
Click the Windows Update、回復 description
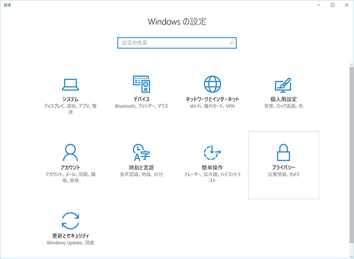click(x=70, y=243)
